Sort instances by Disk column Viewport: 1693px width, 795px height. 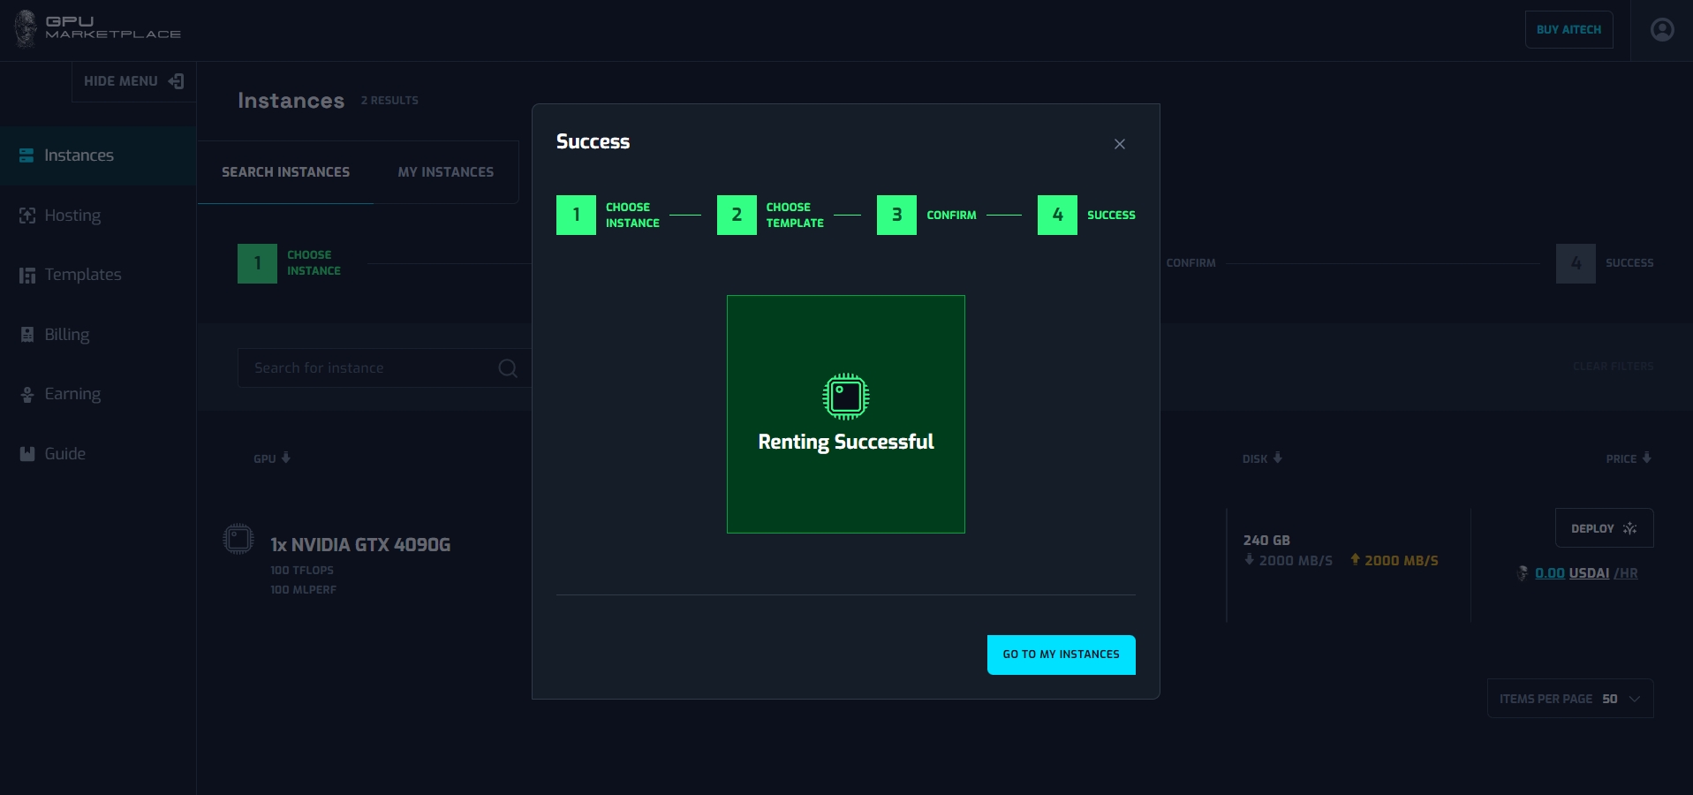[x=1261, y=458]
